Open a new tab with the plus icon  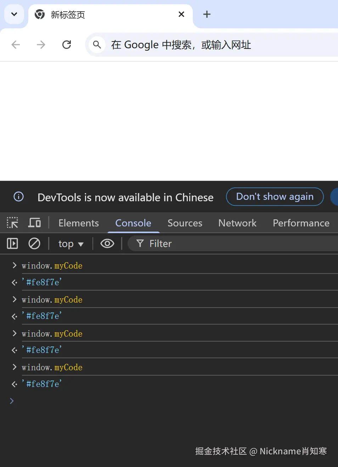pyautogui.click(x=207, y=15)
